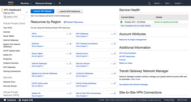Open the notifications bell icon
The width and height of the screenshot is (191, 102).
pyautogui.click(x=149, y=3)
